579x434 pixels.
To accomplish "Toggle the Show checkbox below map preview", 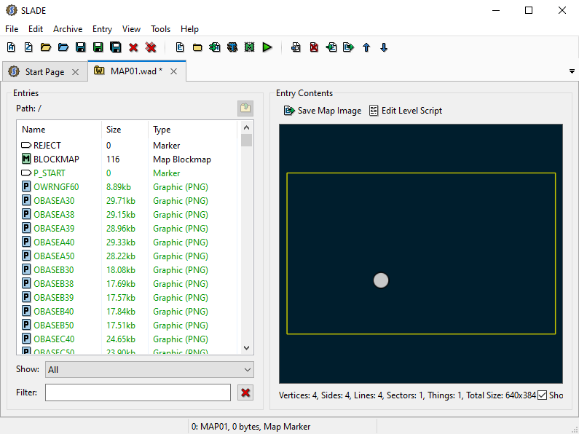I will click(542, 395).
